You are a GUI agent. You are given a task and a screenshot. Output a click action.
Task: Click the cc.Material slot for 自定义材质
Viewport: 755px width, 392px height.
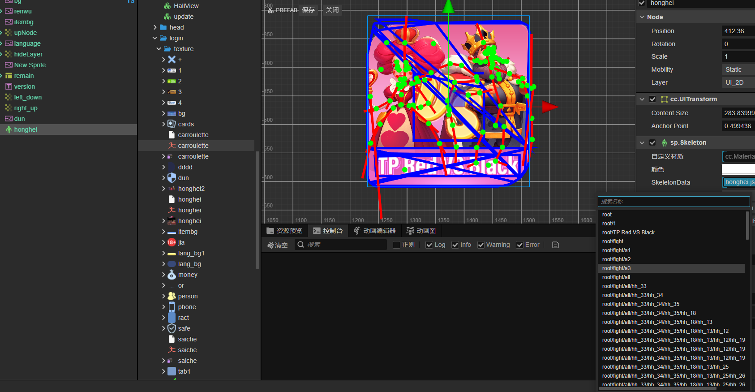coord(738,156)
